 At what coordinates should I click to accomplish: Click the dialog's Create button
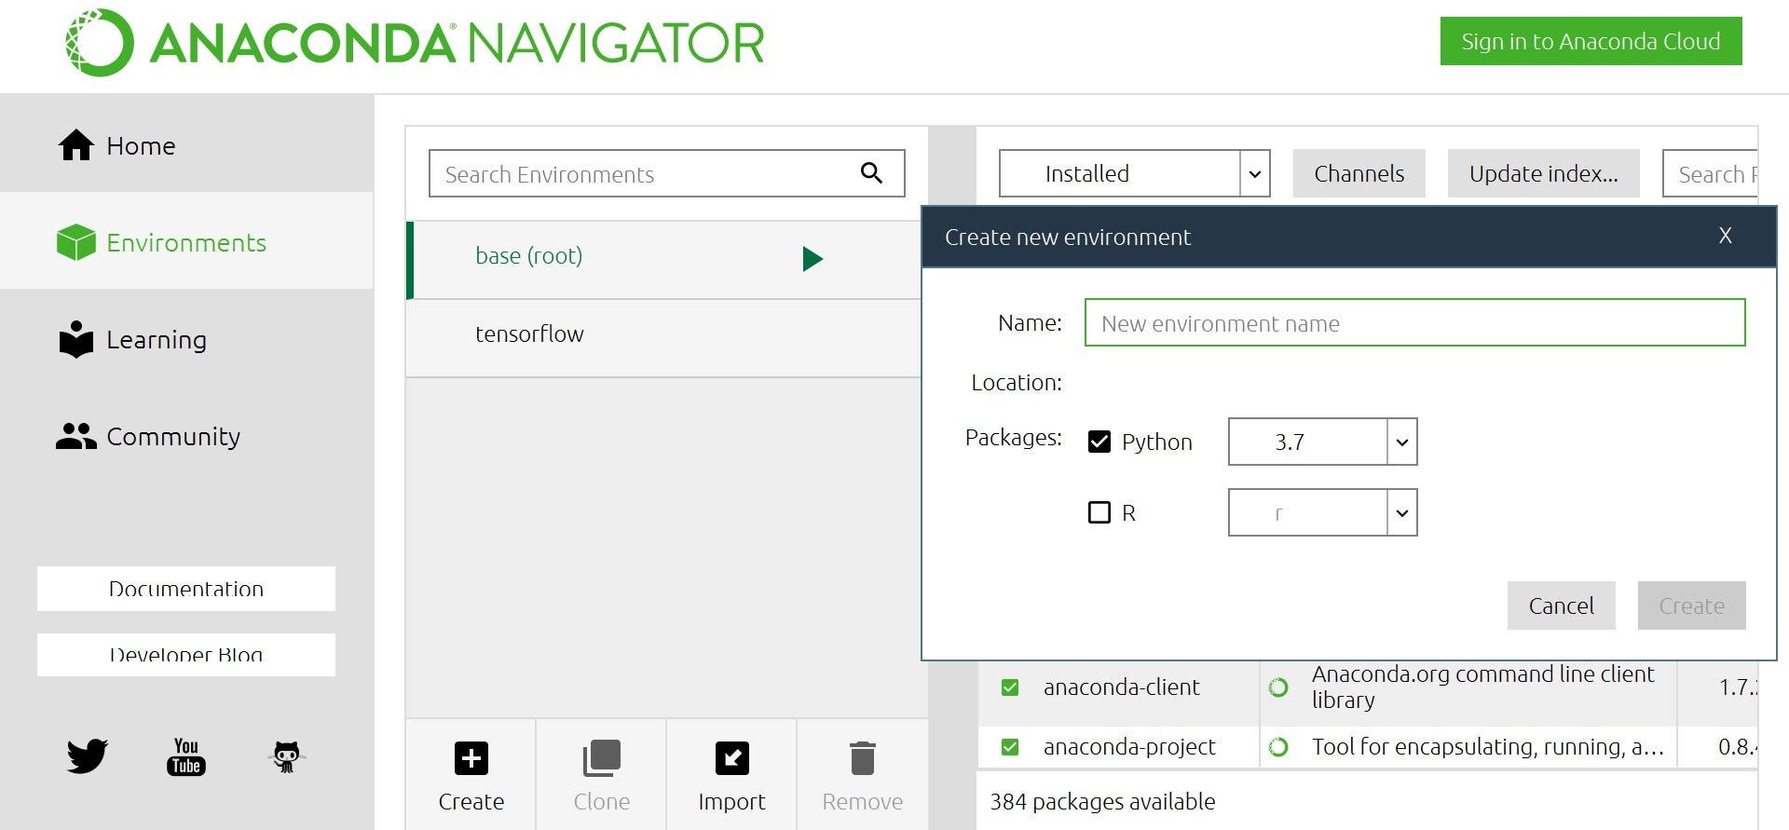1692,605
